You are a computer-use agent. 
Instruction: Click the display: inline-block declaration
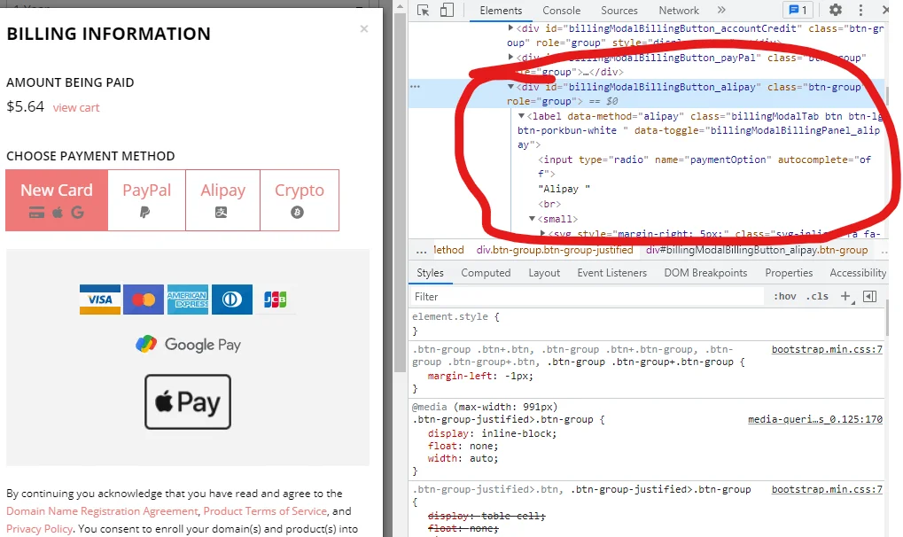tap(493, 434)
